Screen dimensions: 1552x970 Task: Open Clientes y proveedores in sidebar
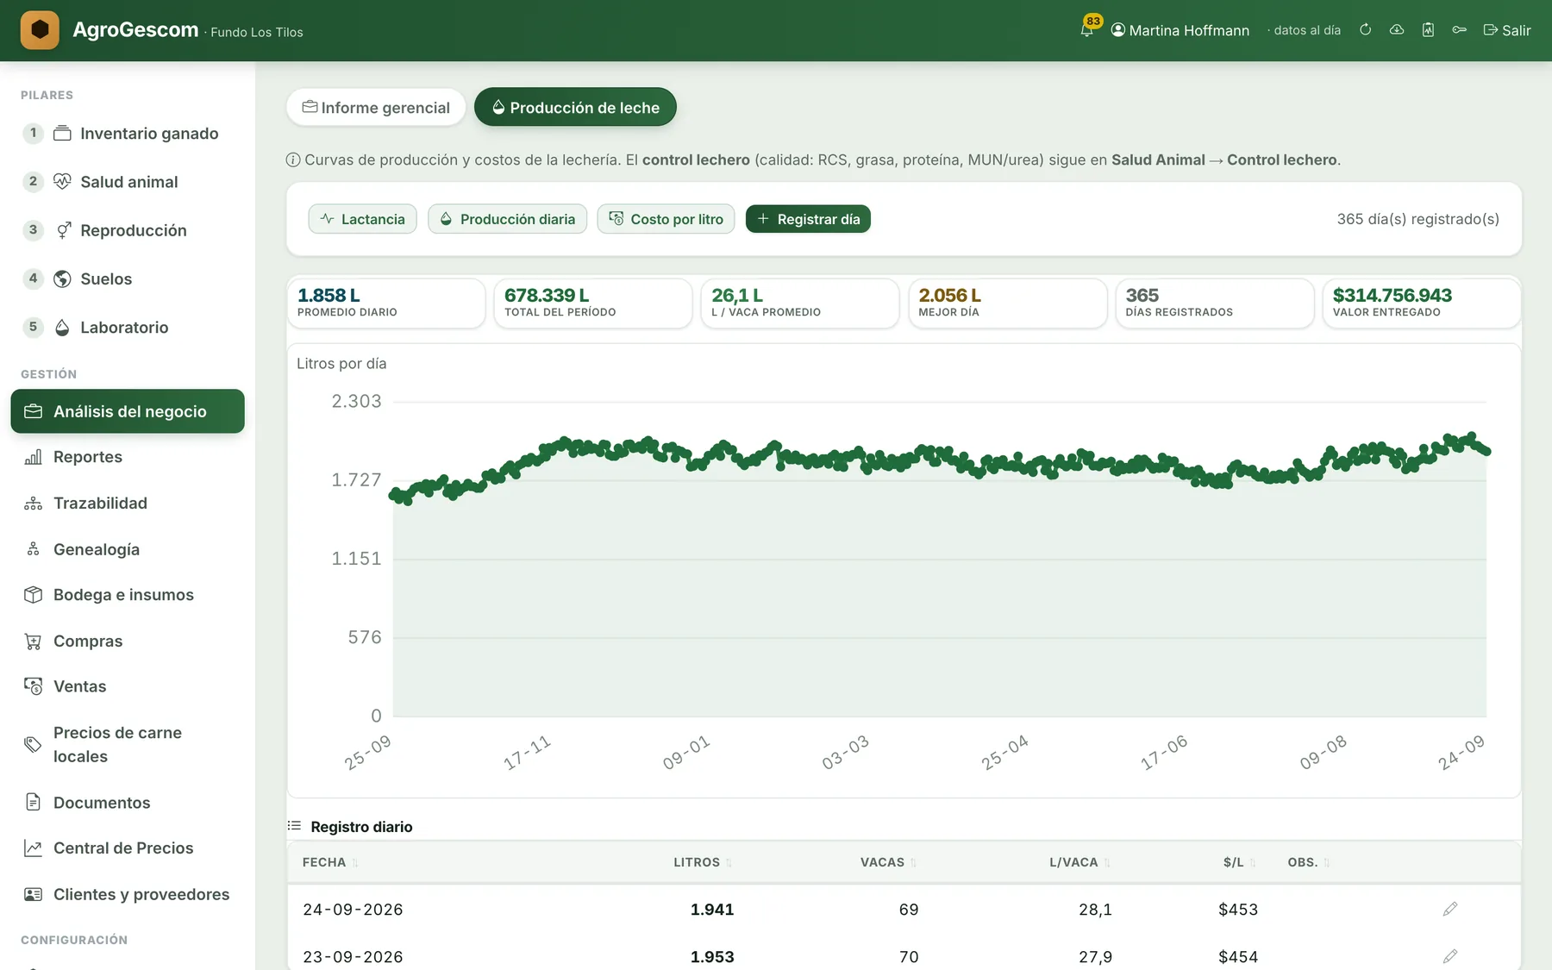pos(128,894)
